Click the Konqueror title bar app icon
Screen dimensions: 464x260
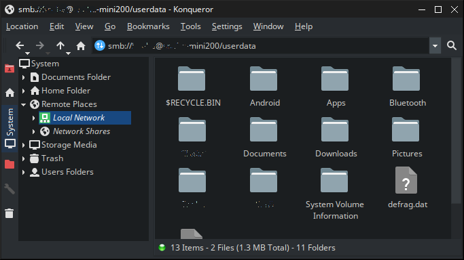tap(10, 9)
